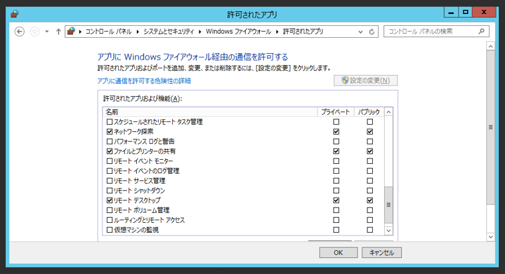Image resolution: width=505 pixels, height=274 pixels.
Task: Toggle パフォーマンス ログと警告 checkbox
Action: click(110, 141)
